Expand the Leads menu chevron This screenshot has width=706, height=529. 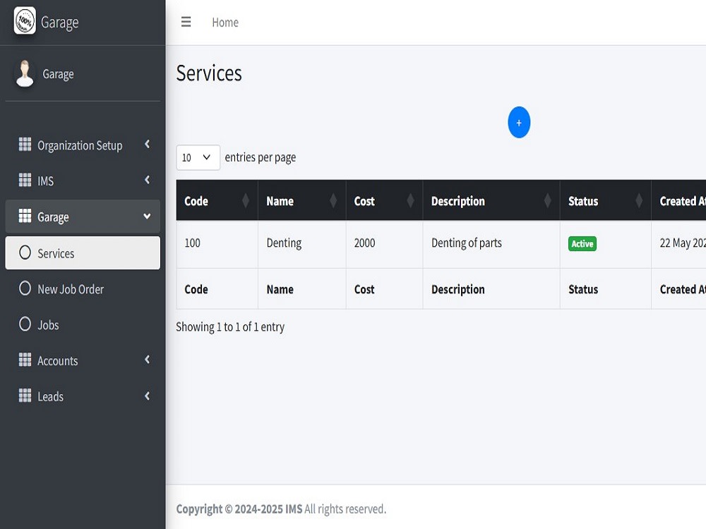point(147,396)
